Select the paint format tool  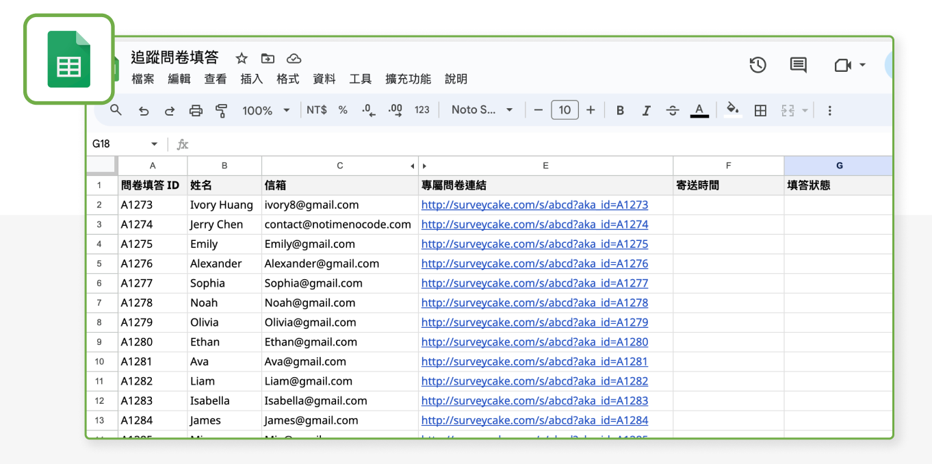click(x=220, y=109)
